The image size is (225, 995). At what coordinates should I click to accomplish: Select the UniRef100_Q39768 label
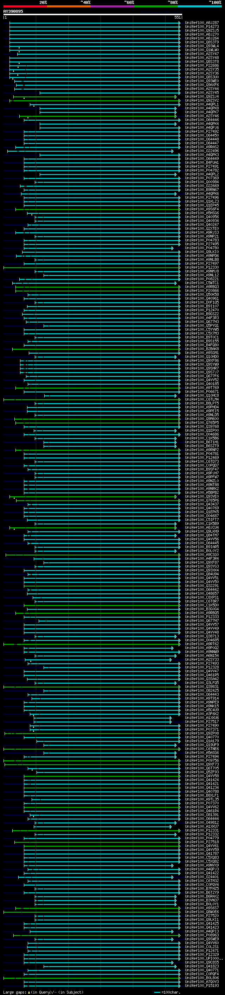click(202, 426)
